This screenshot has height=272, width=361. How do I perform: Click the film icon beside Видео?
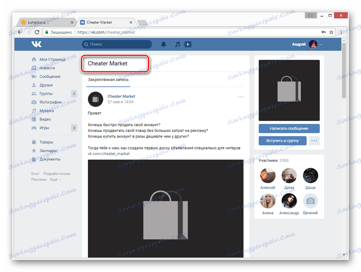pyautogui.click(x=34, y=119)
